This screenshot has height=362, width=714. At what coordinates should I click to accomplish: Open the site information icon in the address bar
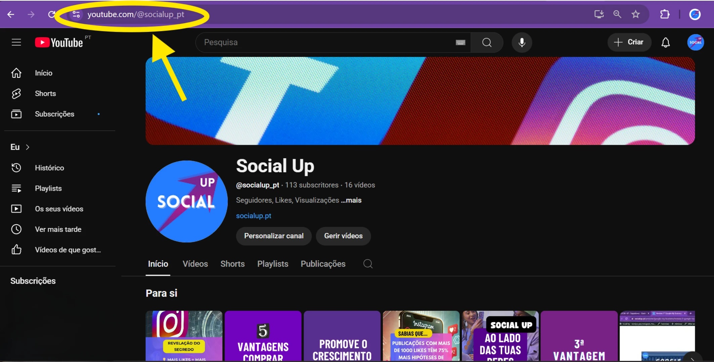click(x=76, y=14)
